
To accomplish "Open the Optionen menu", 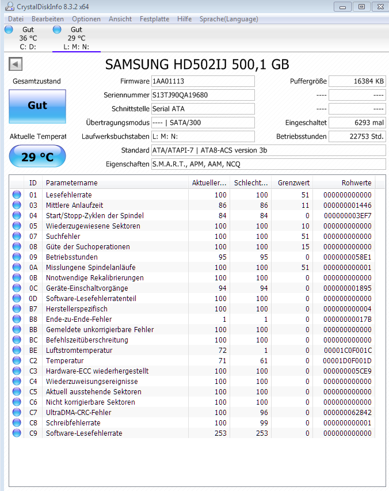I will point(86,19).
